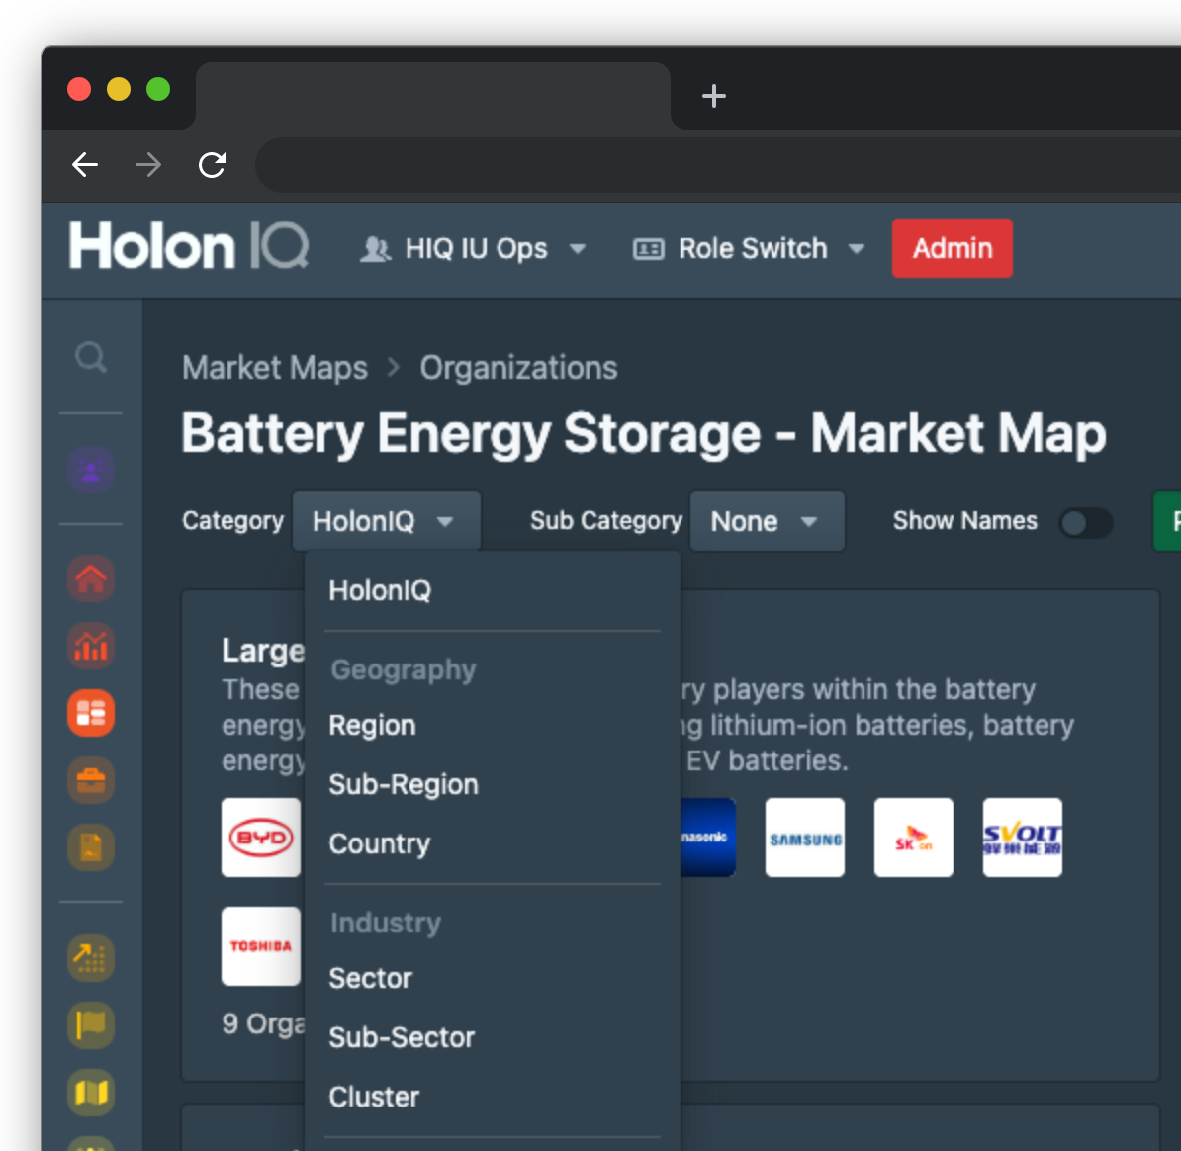Screen dimensions: 1181x1151
Task: Open the Panasonic organization logo
Action: 708,838
